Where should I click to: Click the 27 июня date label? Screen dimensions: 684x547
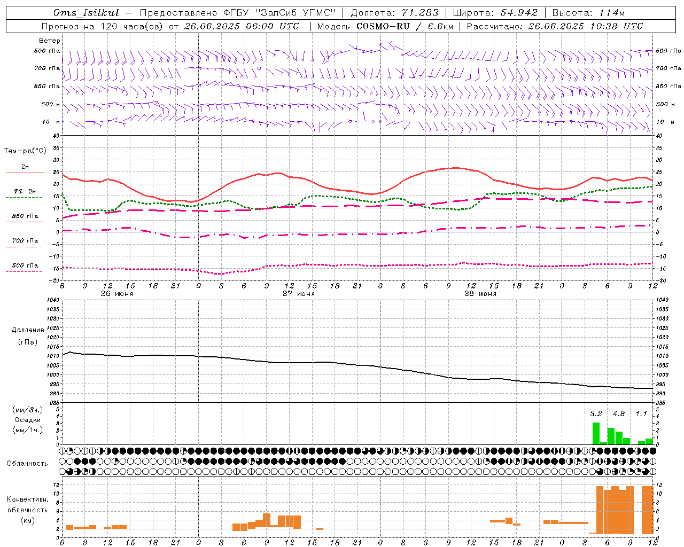pyautogui.click(x=298, y=294)
